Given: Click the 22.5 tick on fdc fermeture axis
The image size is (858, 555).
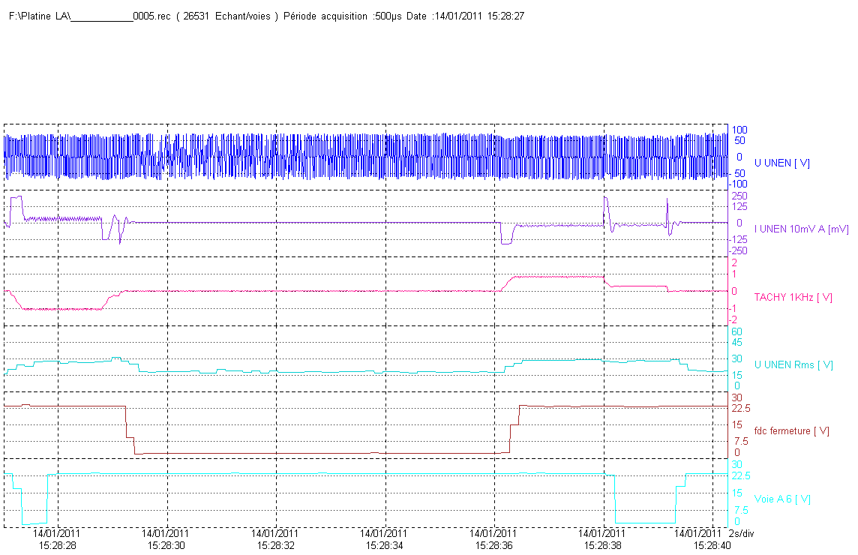Looking at the screenshot, I should point(741,408).
